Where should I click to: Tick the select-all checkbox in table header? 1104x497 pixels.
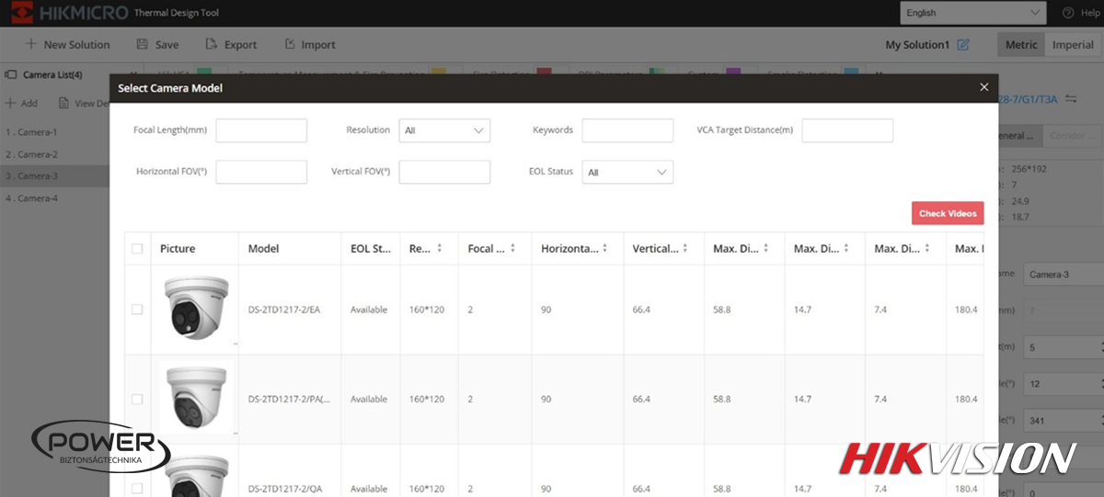coord(137,249)
